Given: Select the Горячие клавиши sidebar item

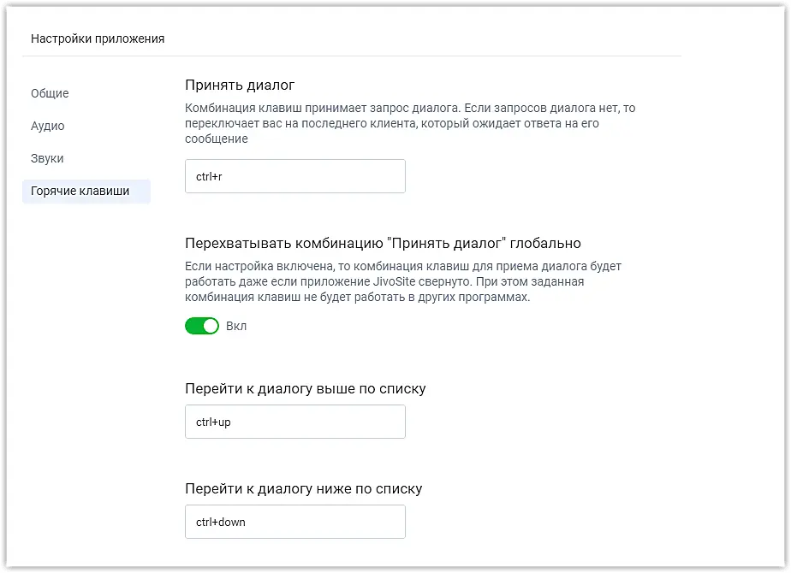Looking at the screenshot, I should coord(80,191).
